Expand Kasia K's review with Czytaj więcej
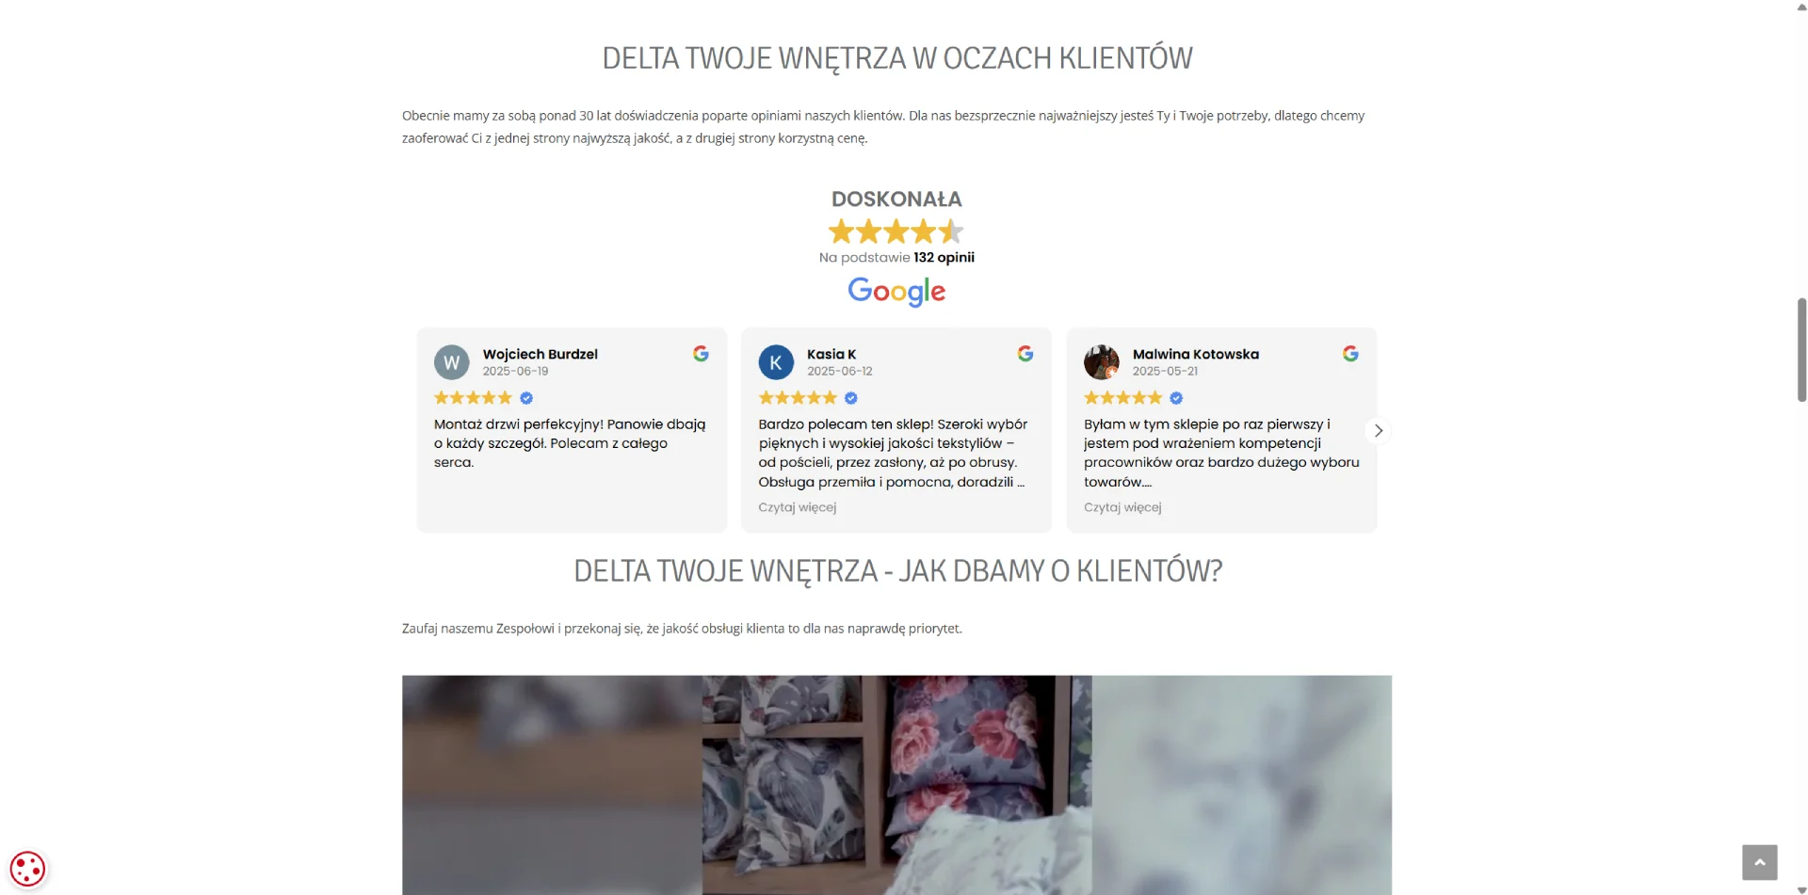Image resolution: width=1808 pixels, height=895 pixels. (x=797, y=507)
